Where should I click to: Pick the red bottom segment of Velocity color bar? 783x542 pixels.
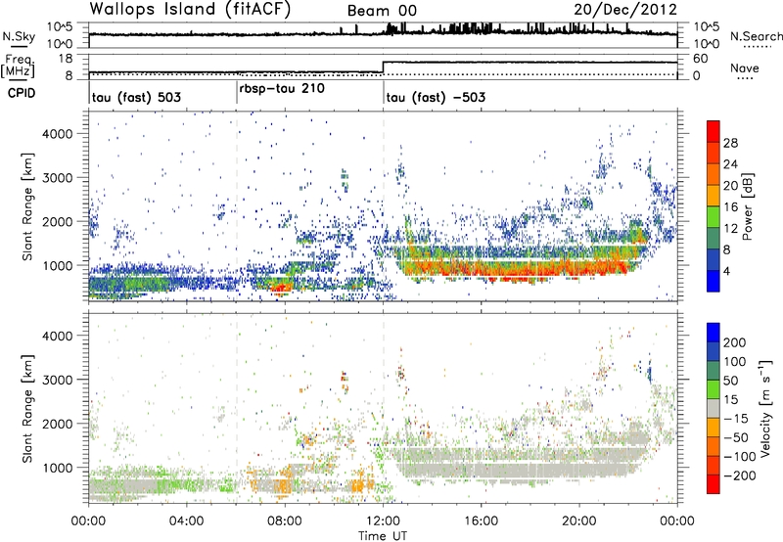coord(714,484)
